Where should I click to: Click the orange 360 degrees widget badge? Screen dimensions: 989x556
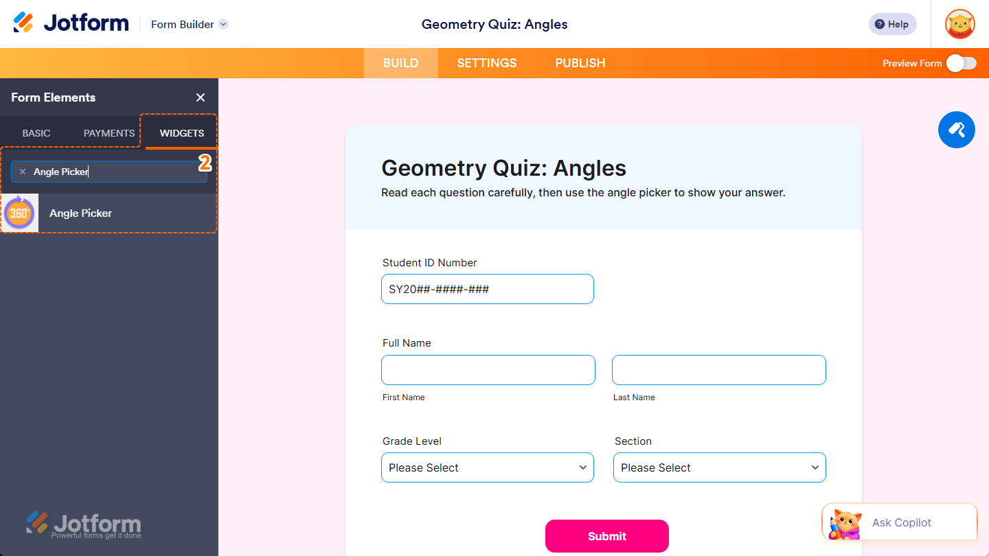(19, 213)
